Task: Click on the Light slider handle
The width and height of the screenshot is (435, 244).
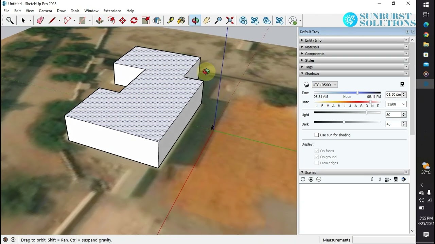Action: (366, 113)
